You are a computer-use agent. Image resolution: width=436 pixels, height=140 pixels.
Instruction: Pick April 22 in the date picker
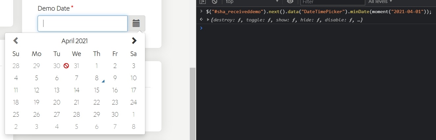(x=97, y=102)
